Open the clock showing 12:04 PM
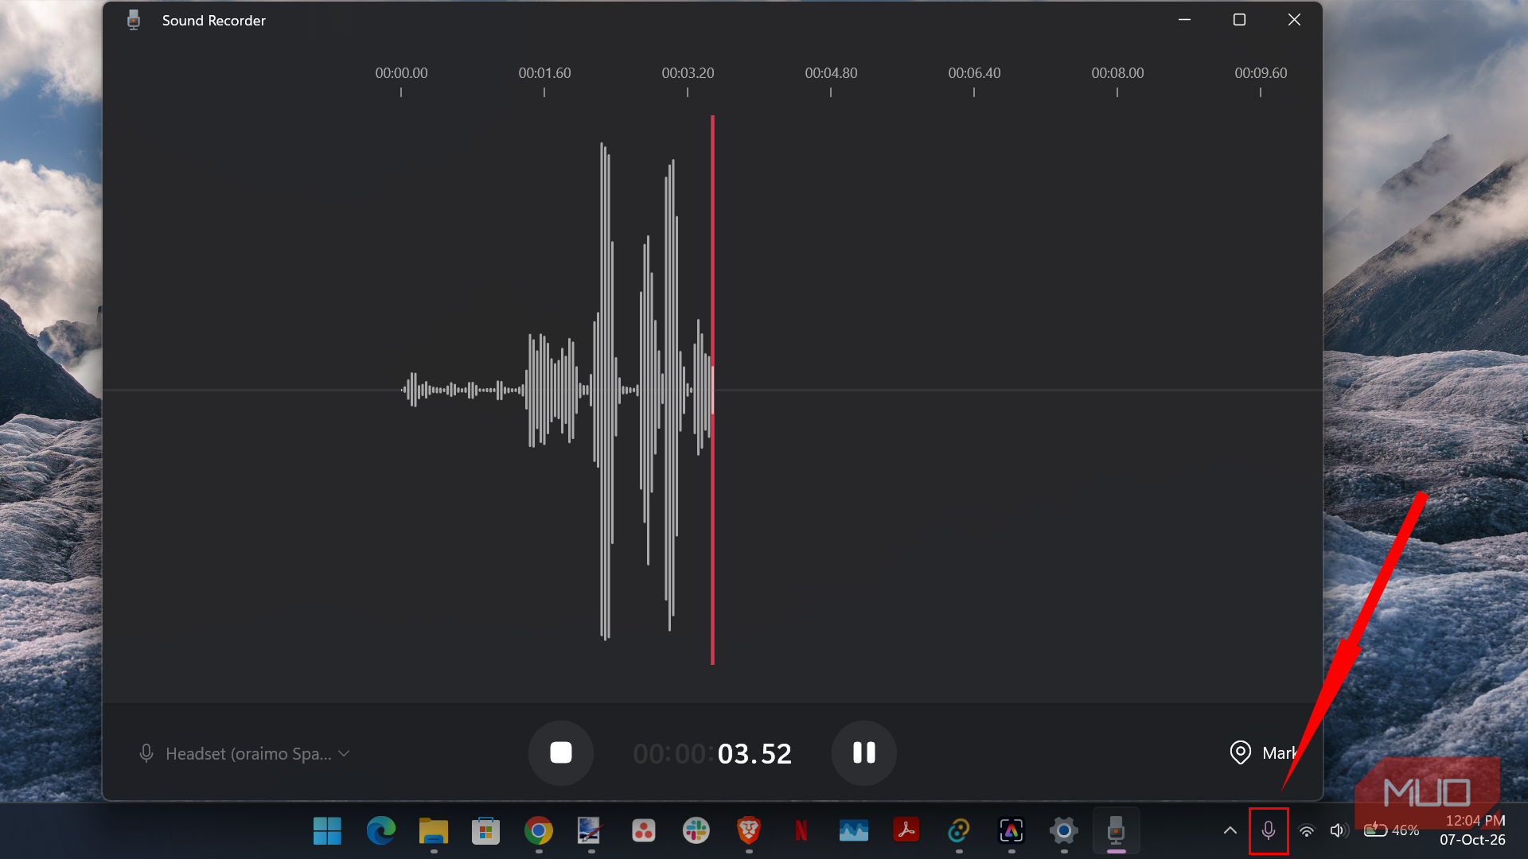 coord(1472,830)
